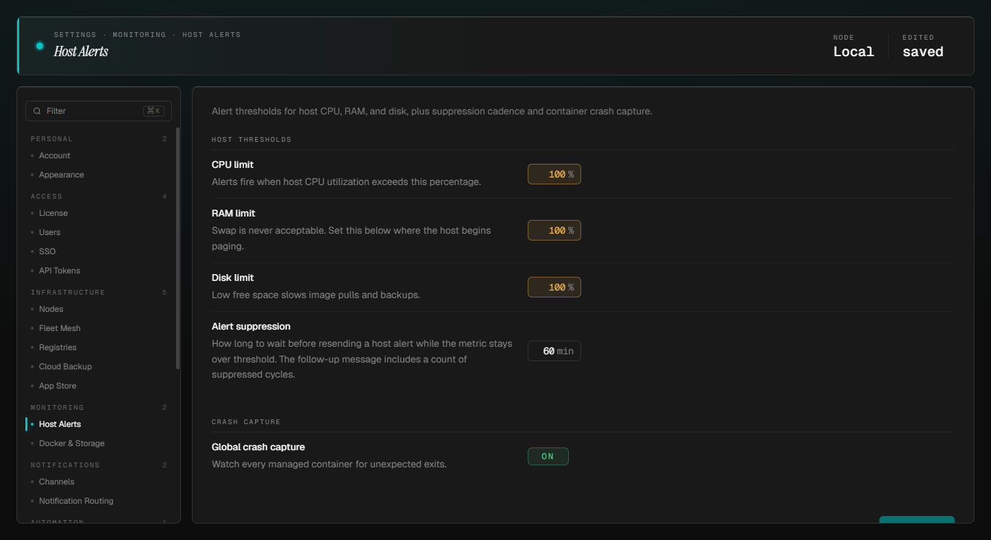
Task: Click the 'Disk limit' label
Action: pyautogui.click(x=232, y=278)
